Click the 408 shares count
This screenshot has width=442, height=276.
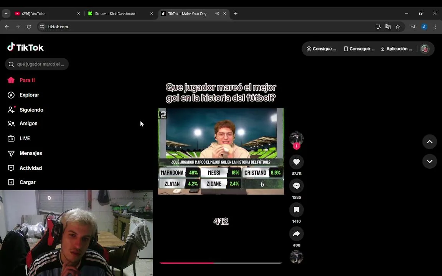coord(296,245)
